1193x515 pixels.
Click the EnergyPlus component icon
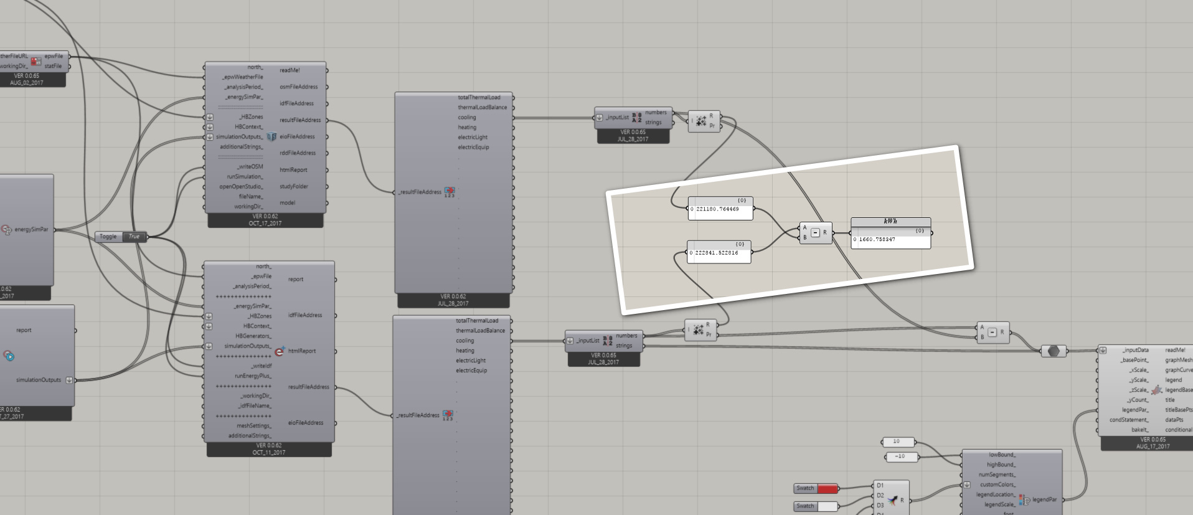[280, 351]
